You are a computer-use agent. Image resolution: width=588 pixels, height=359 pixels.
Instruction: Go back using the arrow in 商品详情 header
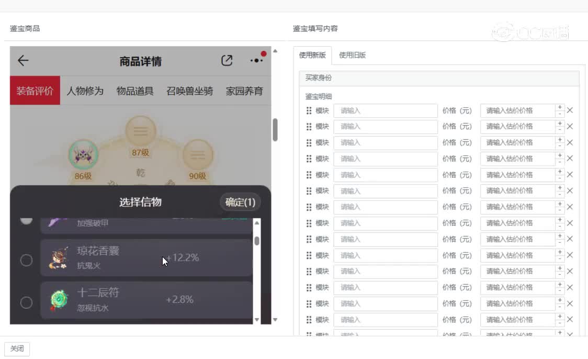point(23,60)
